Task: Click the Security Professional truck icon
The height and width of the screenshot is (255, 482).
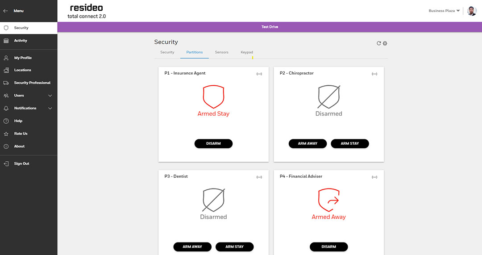Action: click(6, 83)
